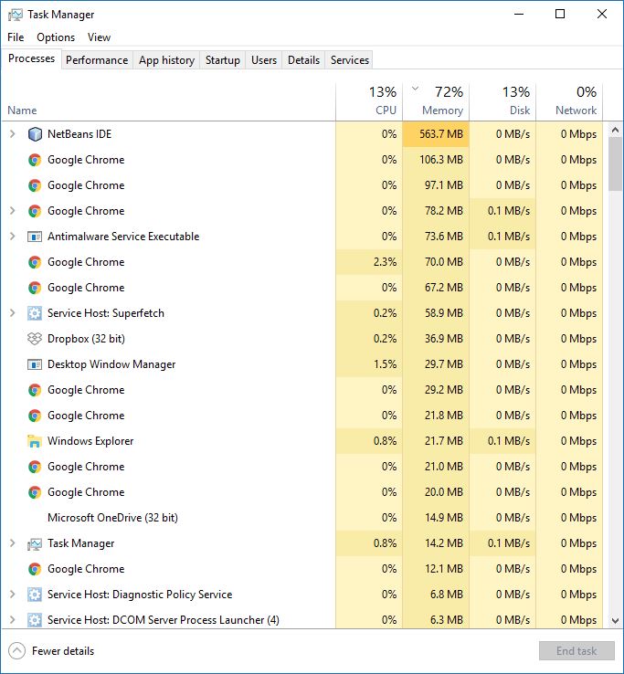Switch to the Performance tab
624x674 pixels.
(97, 60)
